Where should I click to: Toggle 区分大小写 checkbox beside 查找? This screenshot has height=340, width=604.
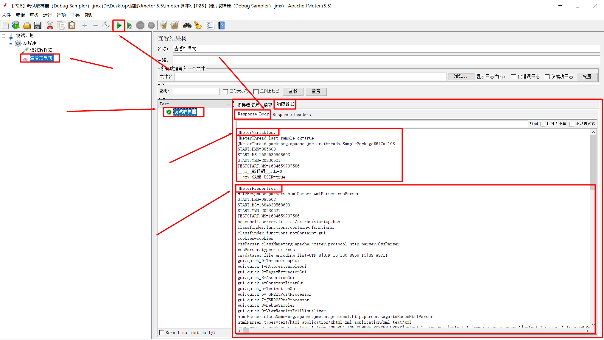coord(225,92)
